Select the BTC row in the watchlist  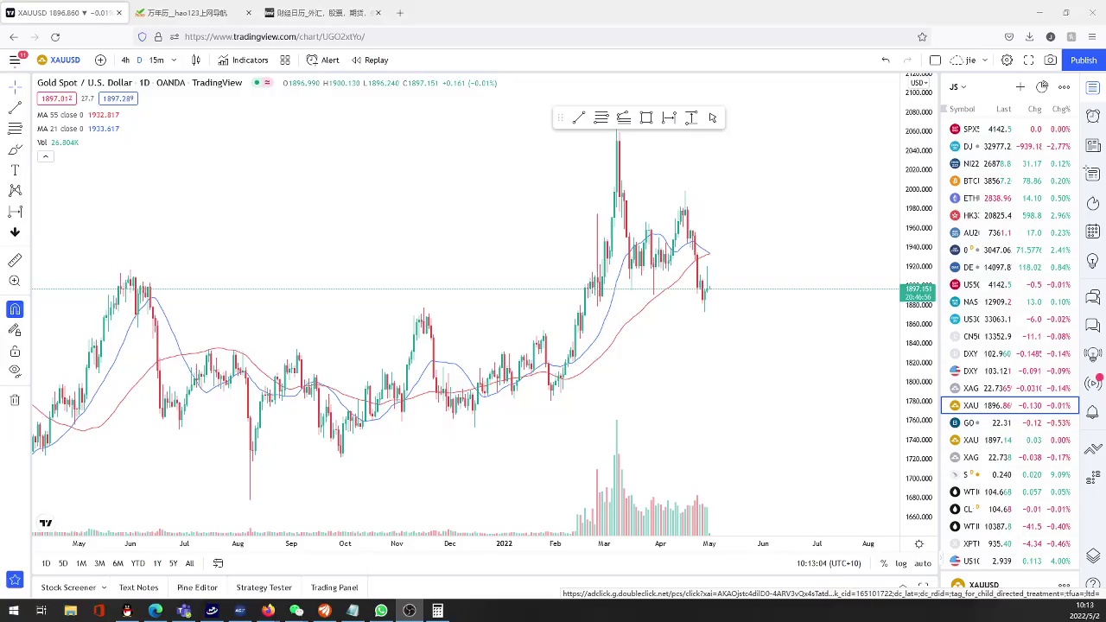[x=1009, y=181]
